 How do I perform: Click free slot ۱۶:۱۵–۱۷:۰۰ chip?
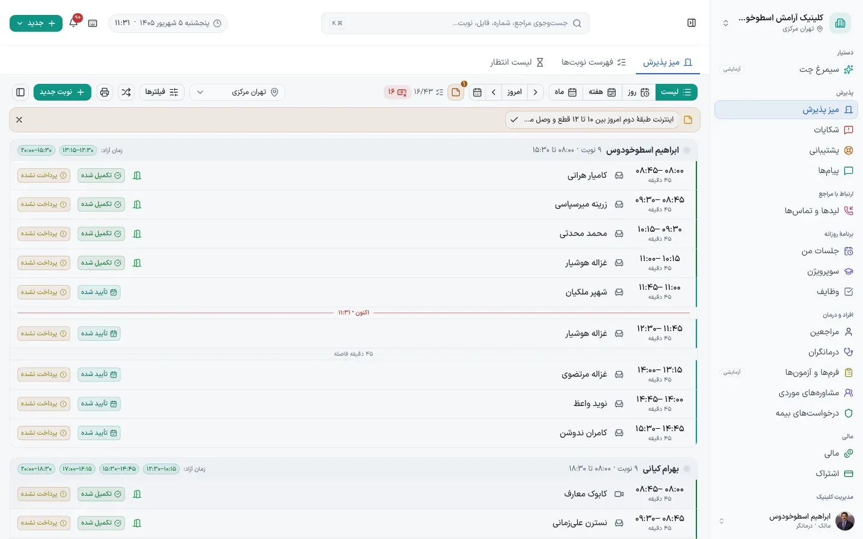click(77, 469)
